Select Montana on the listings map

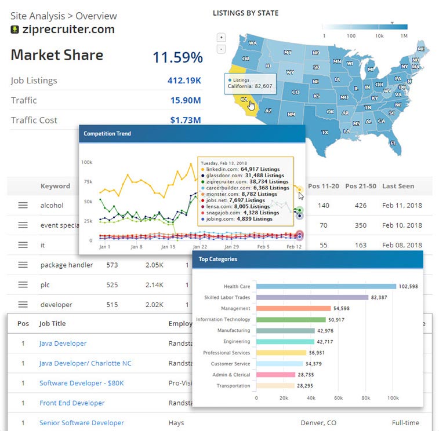[288, 52]
